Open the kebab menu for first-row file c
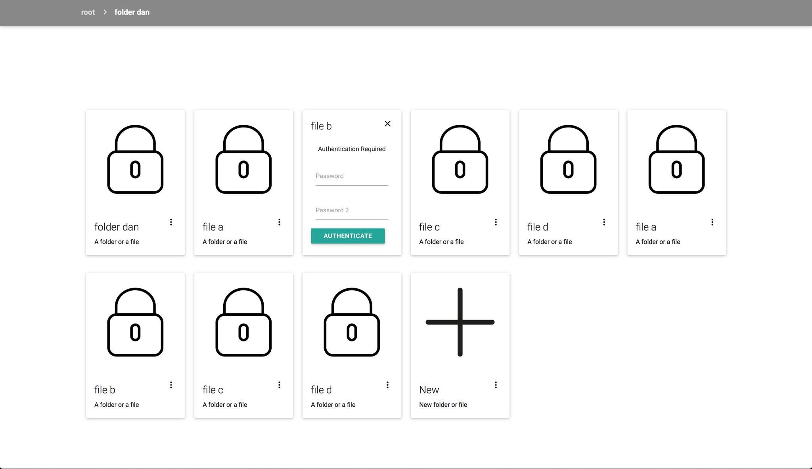Image resolution: width=812 pixels, height=469 pixels. (x=496, y=222)
